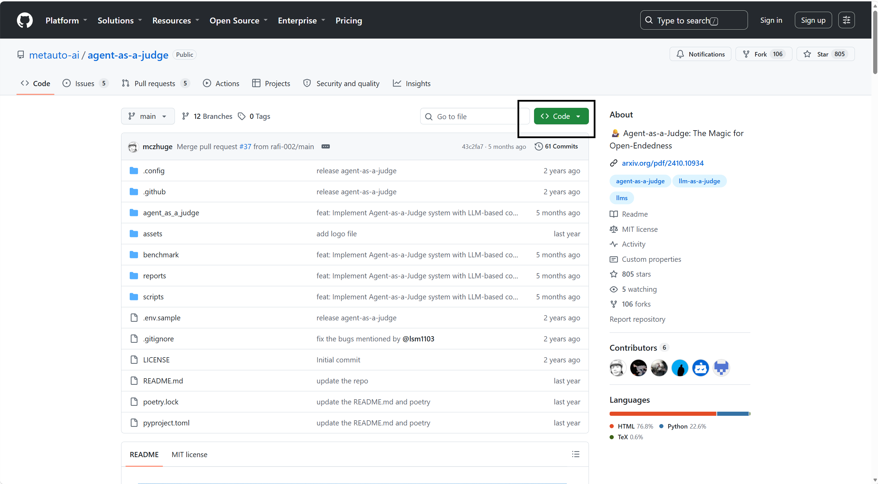
Task: Click the reports folder icon
Action: pyautogui.click(x=134, y=276)
